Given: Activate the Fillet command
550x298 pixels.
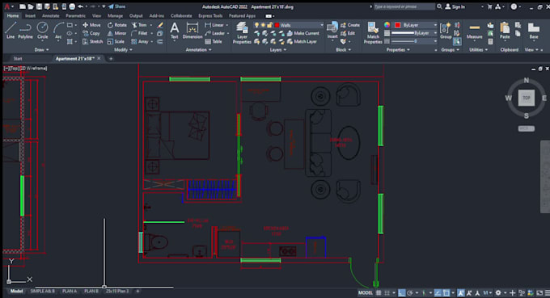Looking at the screenshot, I should click(139, 33).
